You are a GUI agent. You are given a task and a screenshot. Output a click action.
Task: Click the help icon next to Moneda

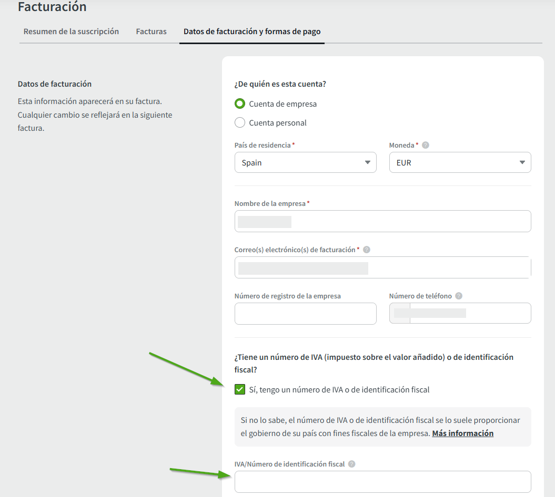(x=426, y=145)
